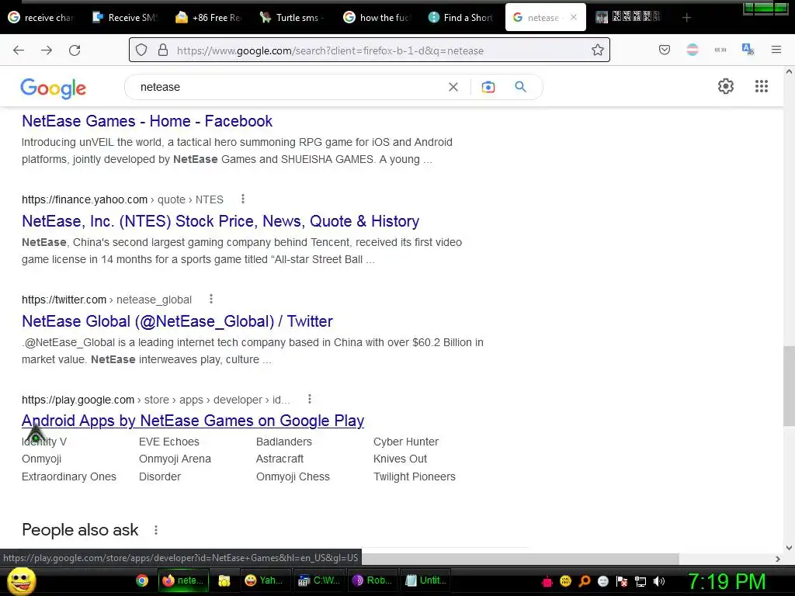Viewport: 795px width, 596px height.
Task: Go to Google home via logo
Action: [54, 88]
